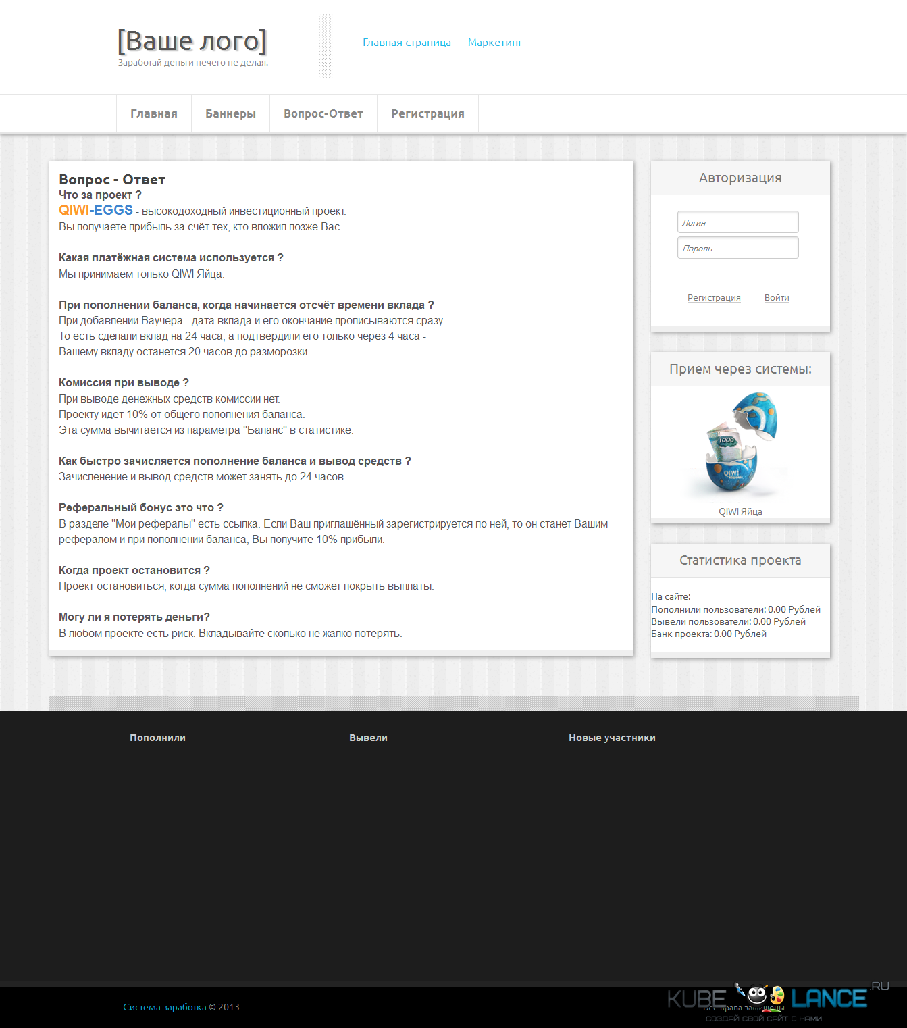The image size is (907, 1028).
Task: Click the KubeLance logo in footer
Action: 777,1001
